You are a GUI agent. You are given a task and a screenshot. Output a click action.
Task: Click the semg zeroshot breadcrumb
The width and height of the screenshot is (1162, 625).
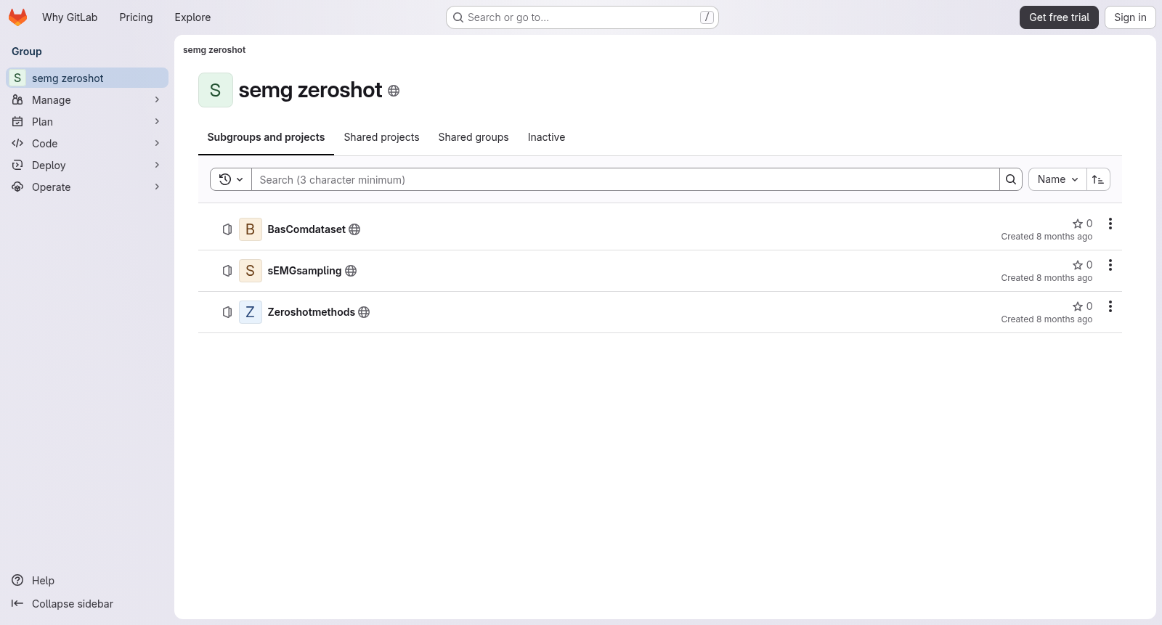pyautogui.click(x=214, y=50)
